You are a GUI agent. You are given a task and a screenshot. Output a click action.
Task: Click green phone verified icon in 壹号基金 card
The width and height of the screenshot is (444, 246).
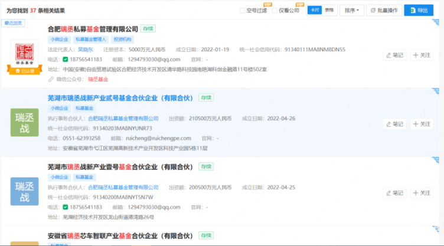click(x=66, y=207)
